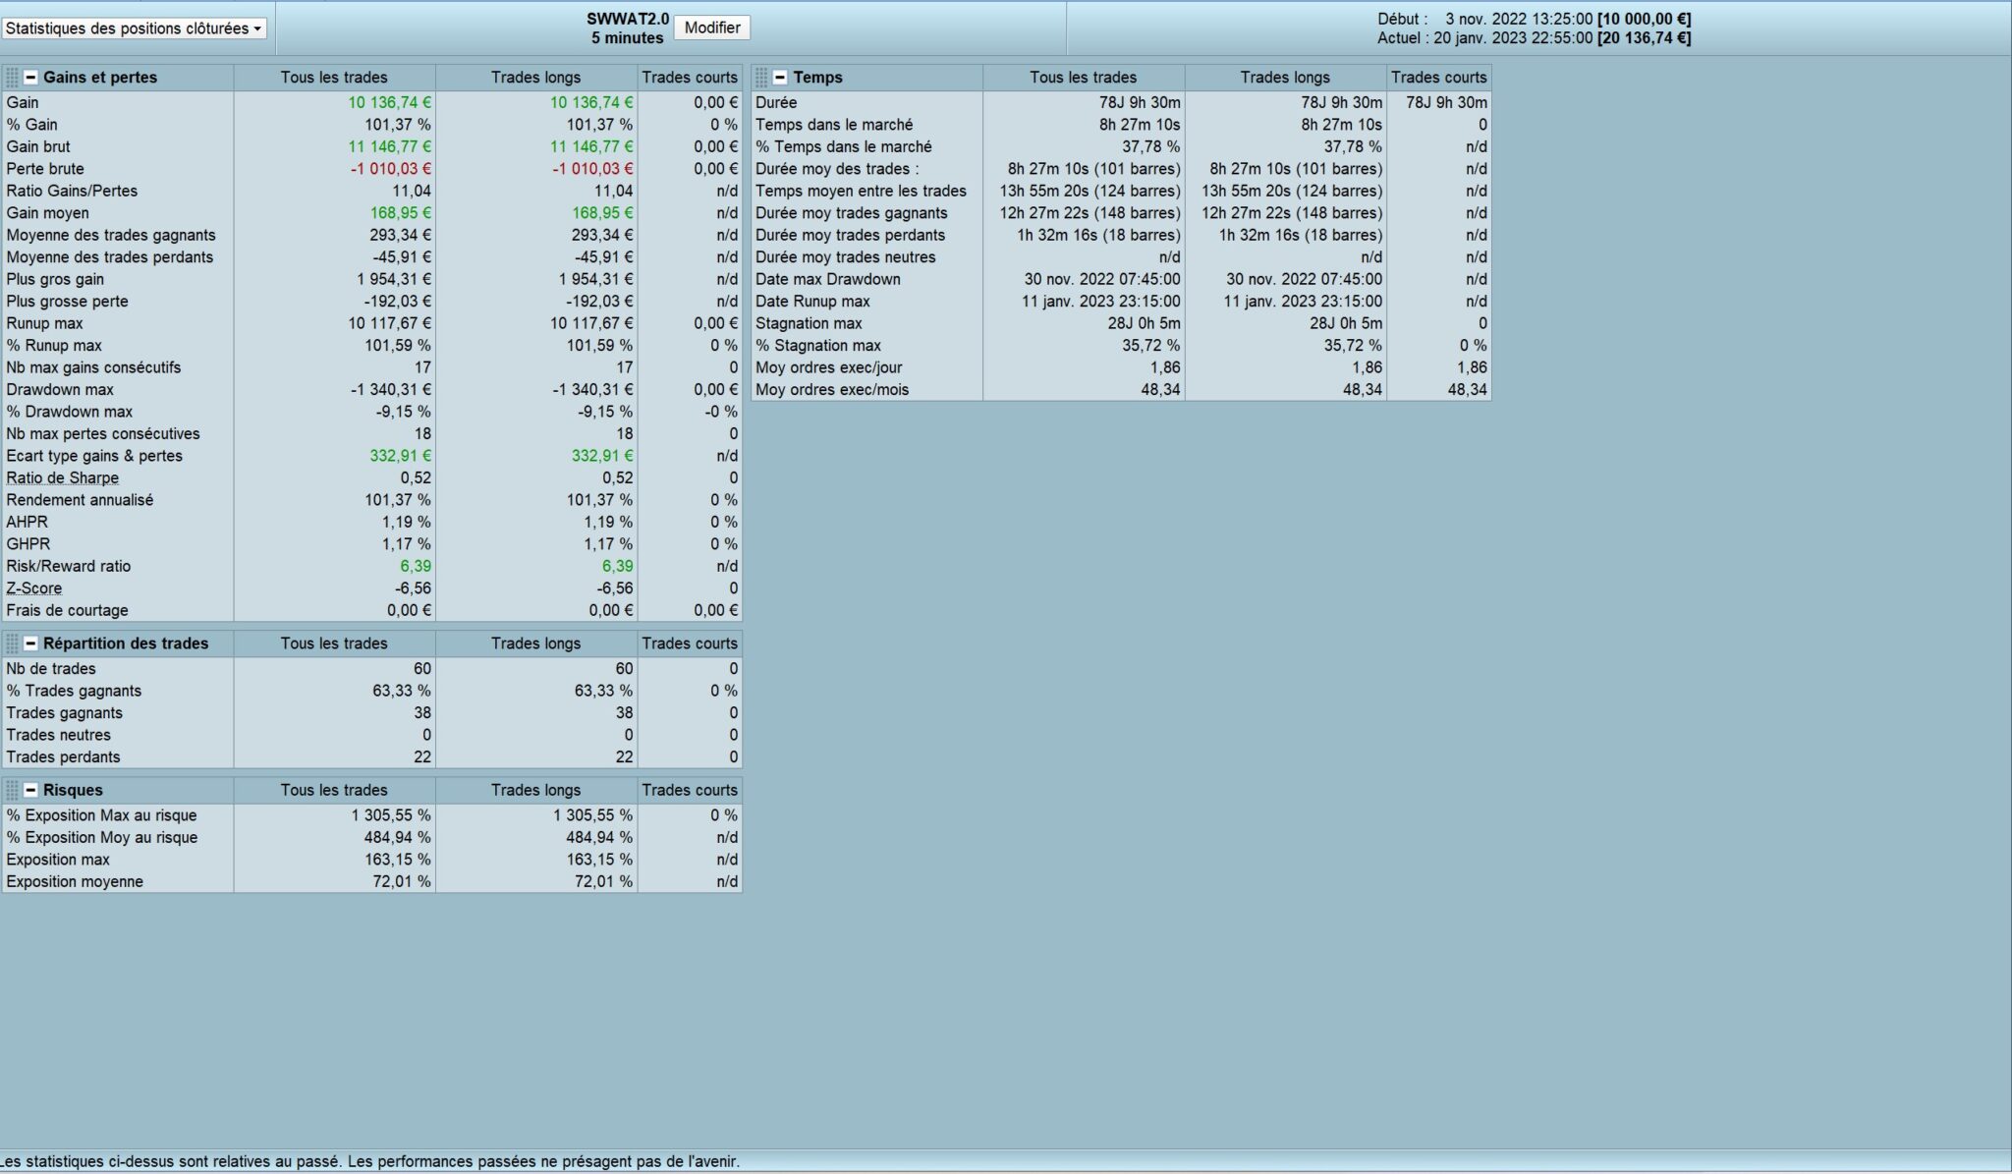Click the grip handle next to Risques
The height and width of the screenshot is (1174, 2012).
coord(12,790)
